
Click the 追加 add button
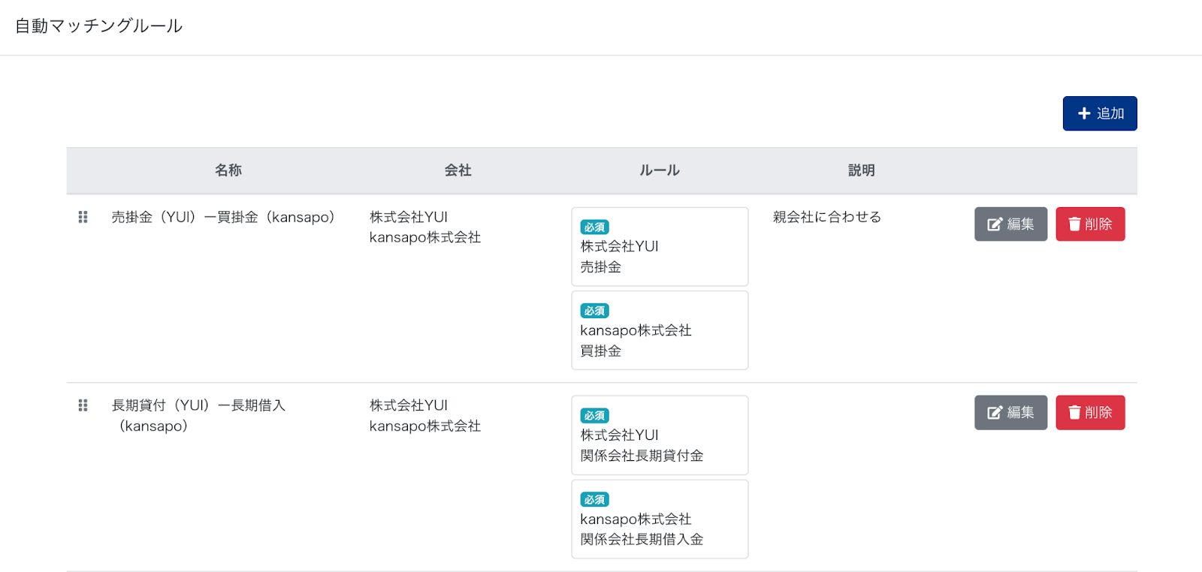click(x=1099, y=113)
